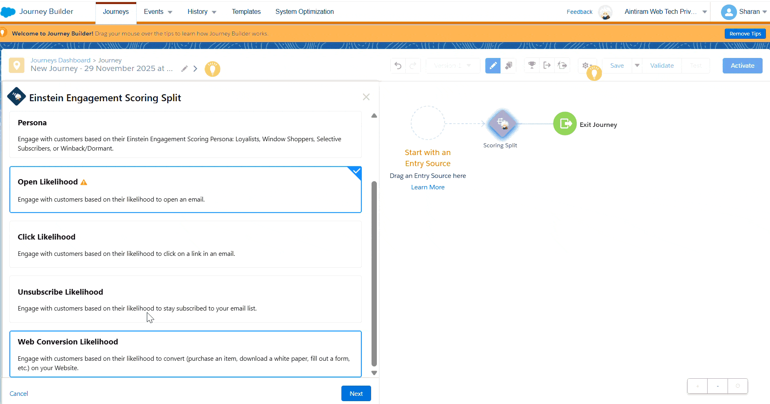Open exit criteria arrow icon
The image size is (770, 404).
click(547, 65)
